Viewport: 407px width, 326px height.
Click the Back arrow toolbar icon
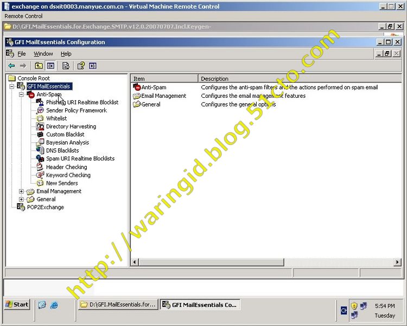coord(11,66)
